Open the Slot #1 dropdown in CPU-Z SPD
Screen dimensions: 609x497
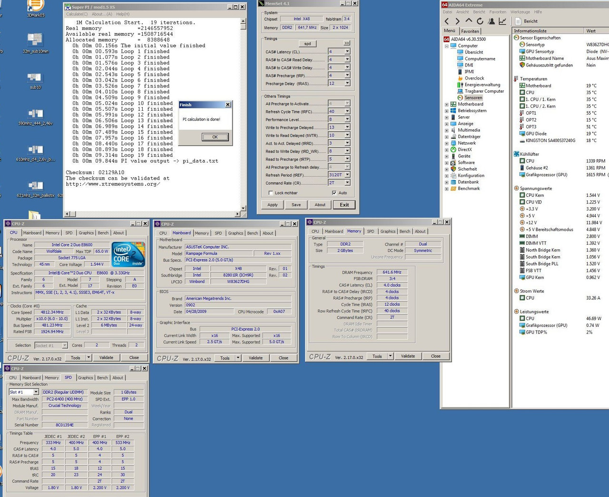(36, 392)
